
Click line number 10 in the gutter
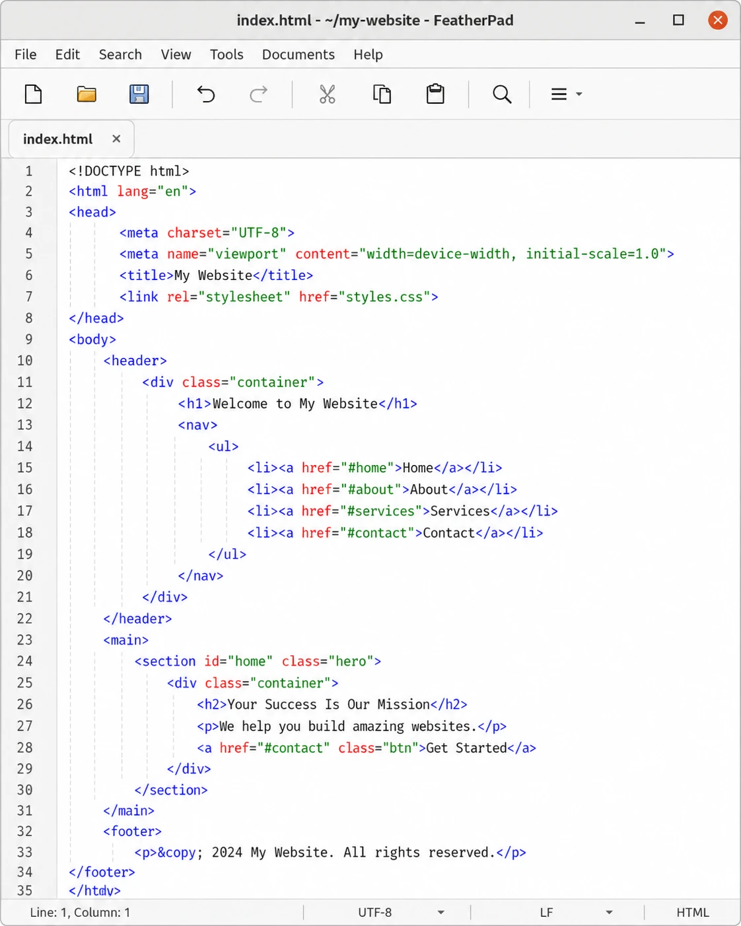tap(25, 361)
